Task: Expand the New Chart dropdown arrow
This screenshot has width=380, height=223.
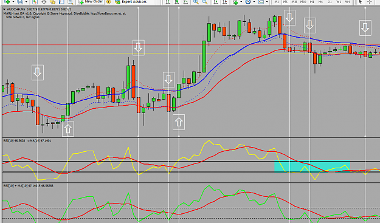Action: [x=13, y=2]
